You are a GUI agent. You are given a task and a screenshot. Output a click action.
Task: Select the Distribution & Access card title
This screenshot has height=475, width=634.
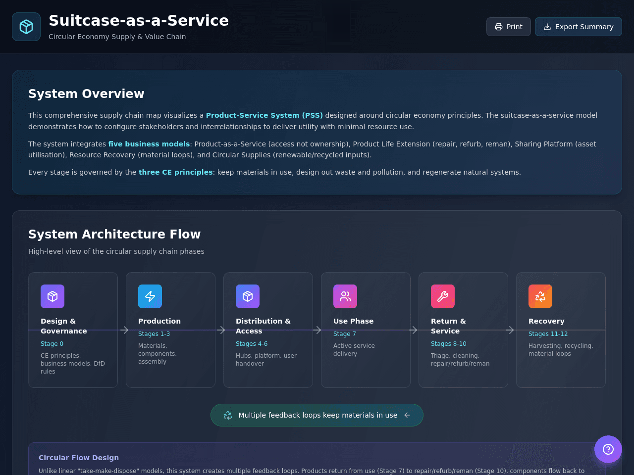click(263, 326)
